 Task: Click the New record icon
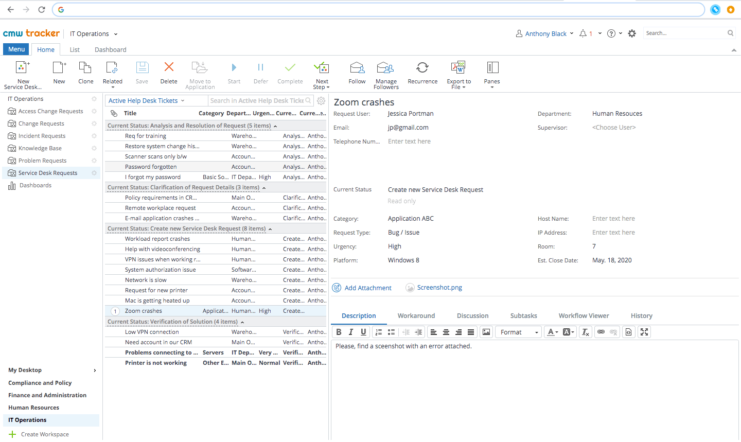click(x=59, y=67)
